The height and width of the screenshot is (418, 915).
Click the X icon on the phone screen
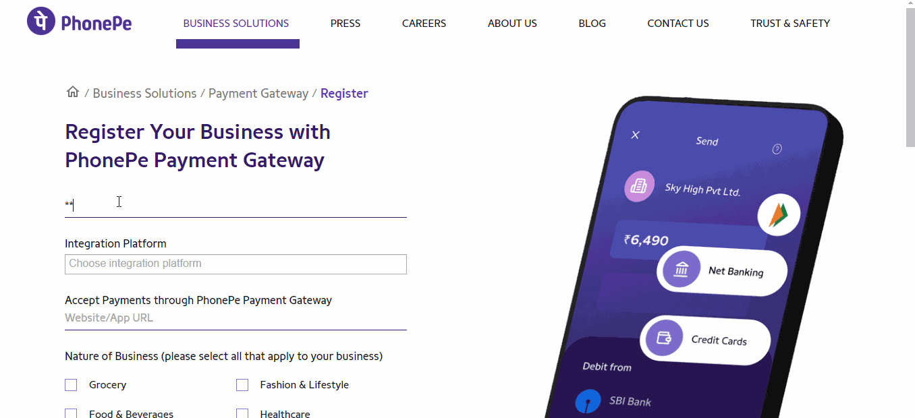point(635,135)
